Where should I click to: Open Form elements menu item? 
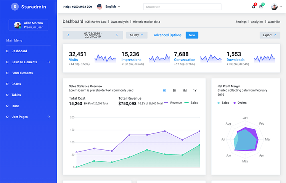click(x=22, y=73)
